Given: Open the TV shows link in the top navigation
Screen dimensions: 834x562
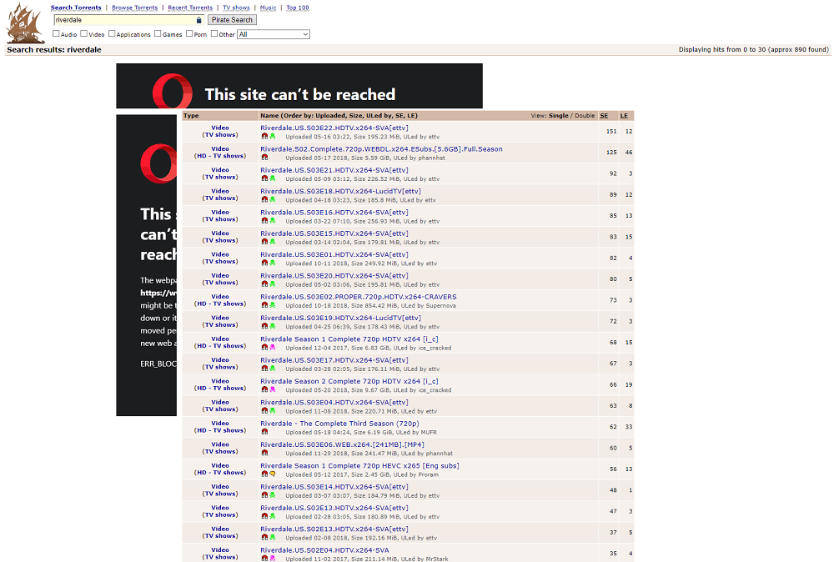Looking at the screenshot, I should click(x=236, y=8).
